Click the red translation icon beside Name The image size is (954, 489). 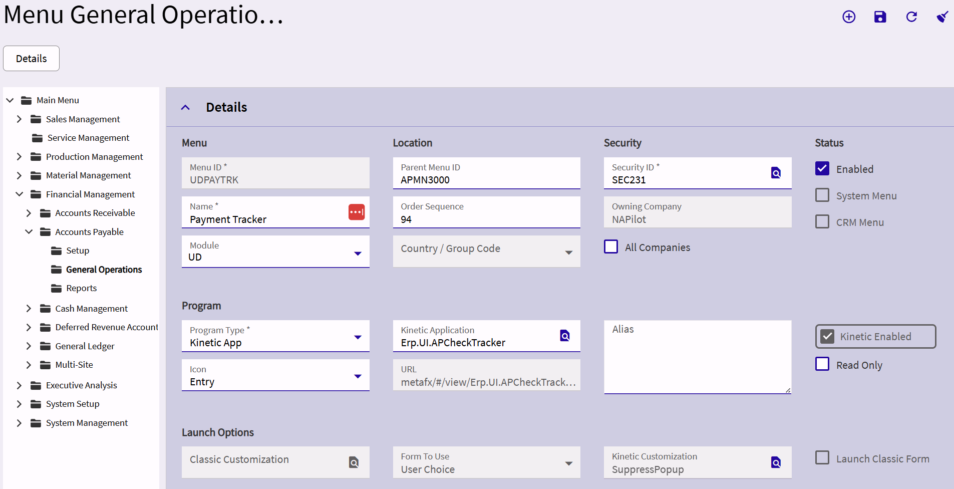[x=357, y=212]
